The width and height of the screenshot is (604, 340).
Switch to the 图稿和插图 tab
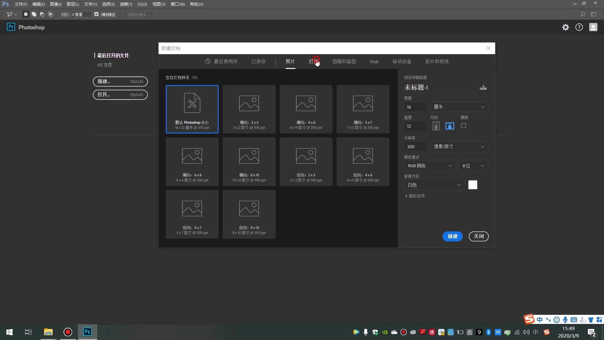pos(344,62)
